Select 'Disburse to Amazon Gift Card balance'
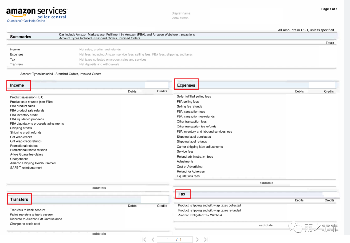The image size is (350, 243). [x=36, y=219]
